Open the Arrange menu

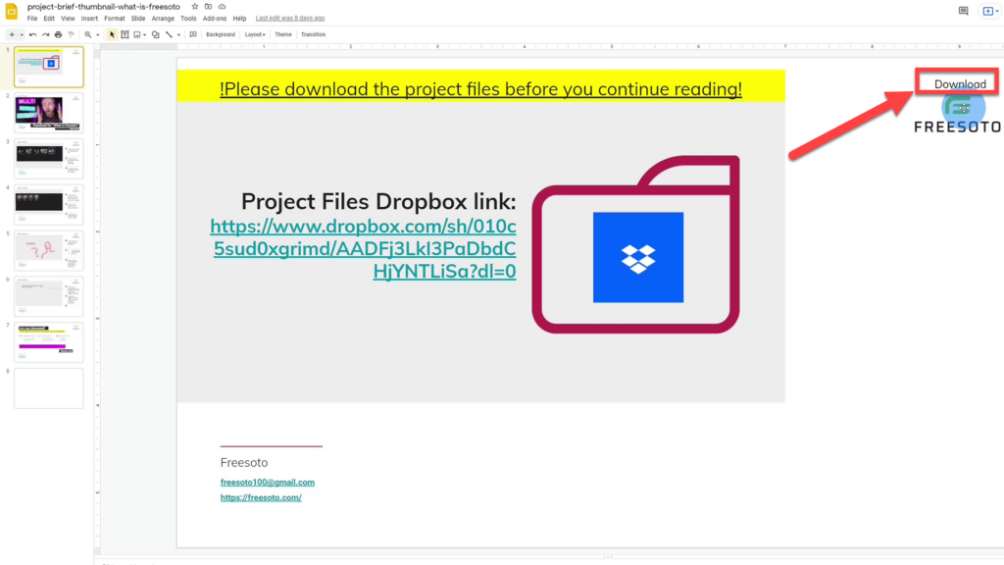pyautogui.click(x=164, y=19)
